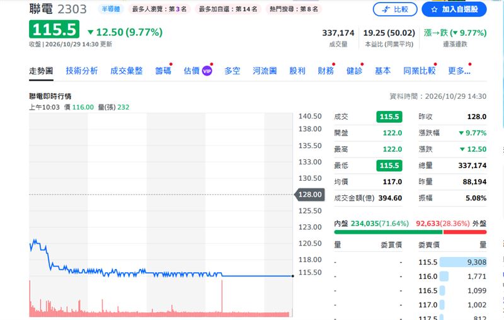Click the 振幅 5.08% value
The image size is (504, 320).
click(x=476, y=198)
